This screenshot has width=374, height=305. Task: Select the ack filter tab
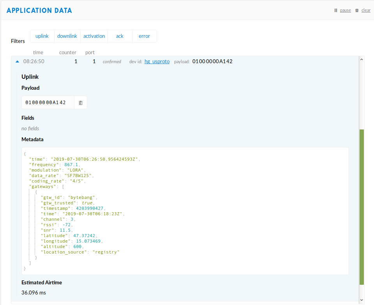click(120, 36)
